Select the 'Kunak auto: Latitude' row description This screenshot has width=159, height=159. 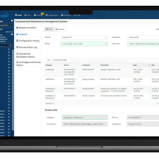click(114, 90)
